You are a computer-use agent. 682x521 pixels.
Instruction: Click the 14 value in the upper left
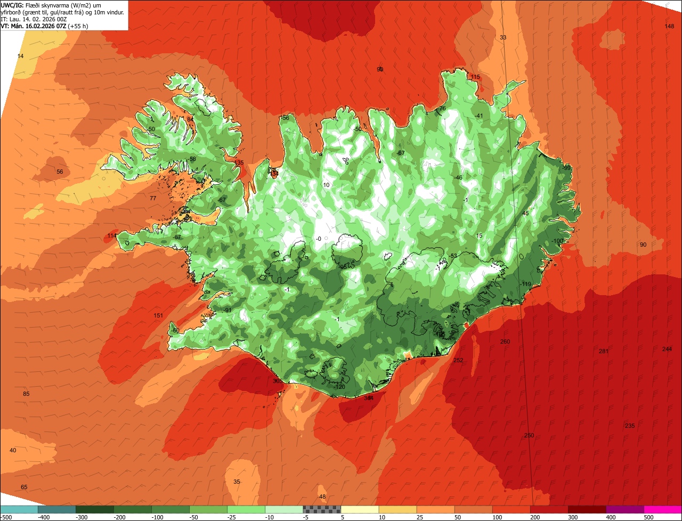[20, 56]
